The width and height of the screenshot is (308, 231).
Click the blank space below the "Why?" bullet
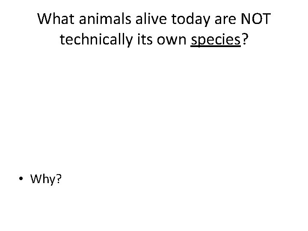[x=154, y=210]
